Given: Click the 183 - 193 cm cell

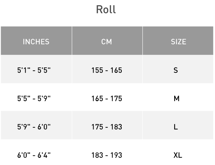Looking at the screenshot, I should coord(107,155).
